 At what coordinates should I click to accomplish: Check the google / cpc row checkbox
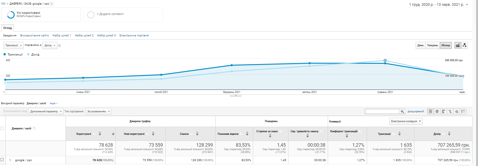tap(2, 160)
